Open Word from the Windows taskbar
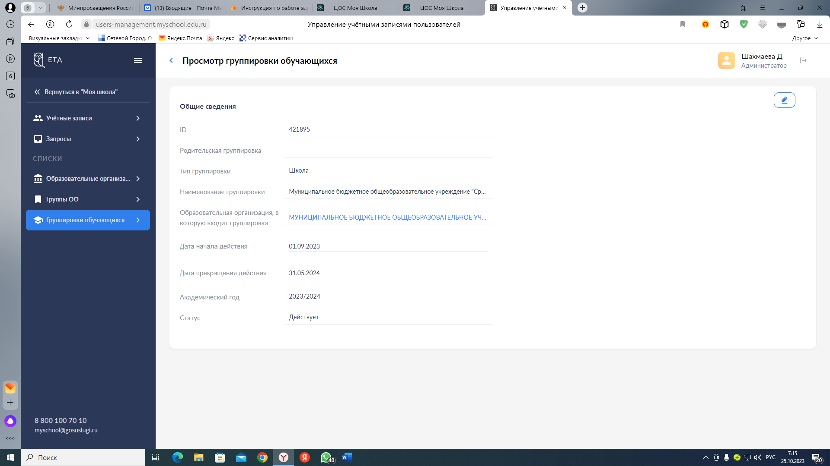 tap(347, 457)
